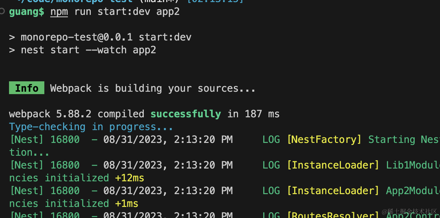The width and height of the screenshot is (440, 218).
Task: Click the LOG label on the NestFactory line
Action: (271, 140)
